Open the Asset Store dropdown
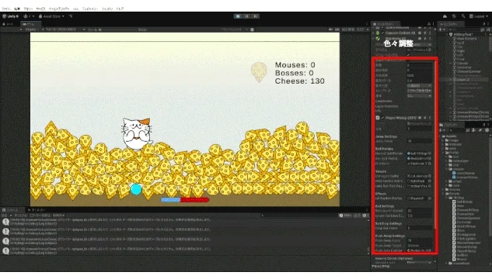 (52, 16)
